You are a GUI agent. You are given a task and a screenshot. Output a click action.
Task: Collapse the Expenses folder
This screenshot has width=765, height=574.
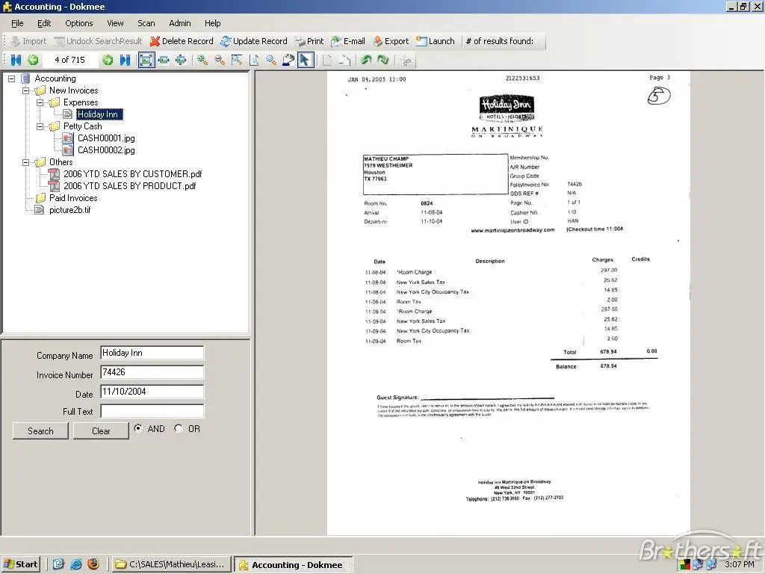pyautogui.click(x=40, y=102)
